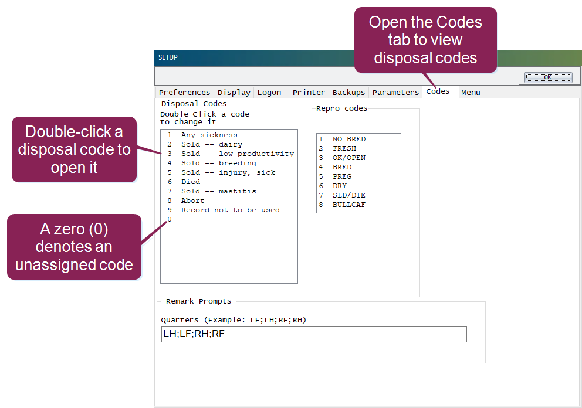
Task: Select 'Sold -- breeding' disposal code
Action: (229, 163)
